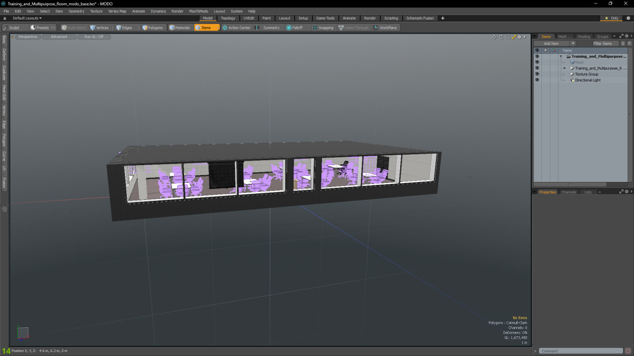The image size is (634, 356).
Task: Activate Items selection mode
Action: coord(207,28)
